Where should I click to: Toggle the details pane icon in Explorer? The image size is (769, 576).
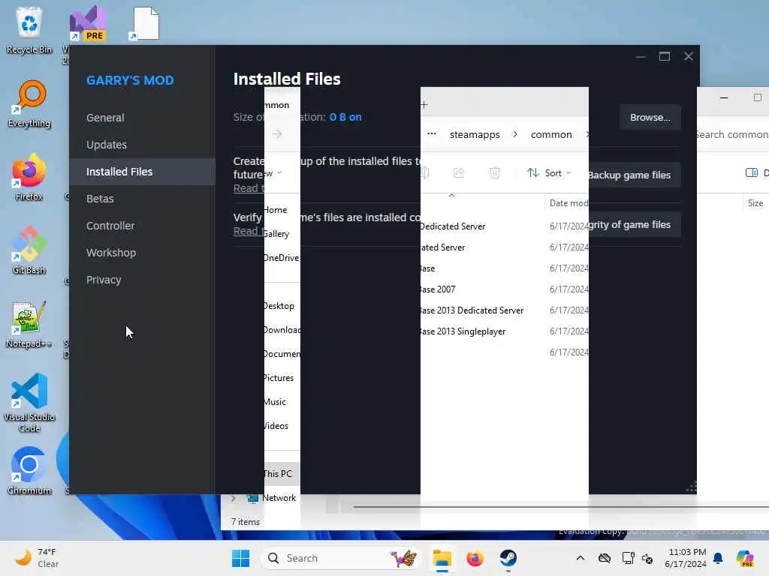(x=751, y=172)
